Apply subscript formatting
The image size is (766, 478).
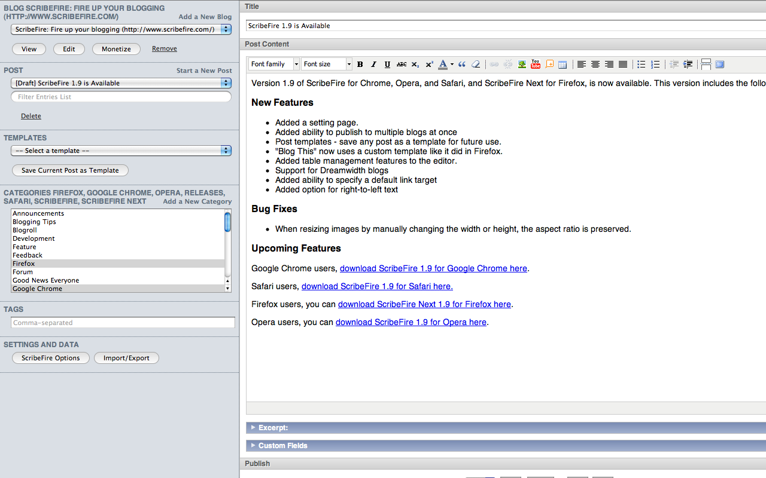[415, 65]
